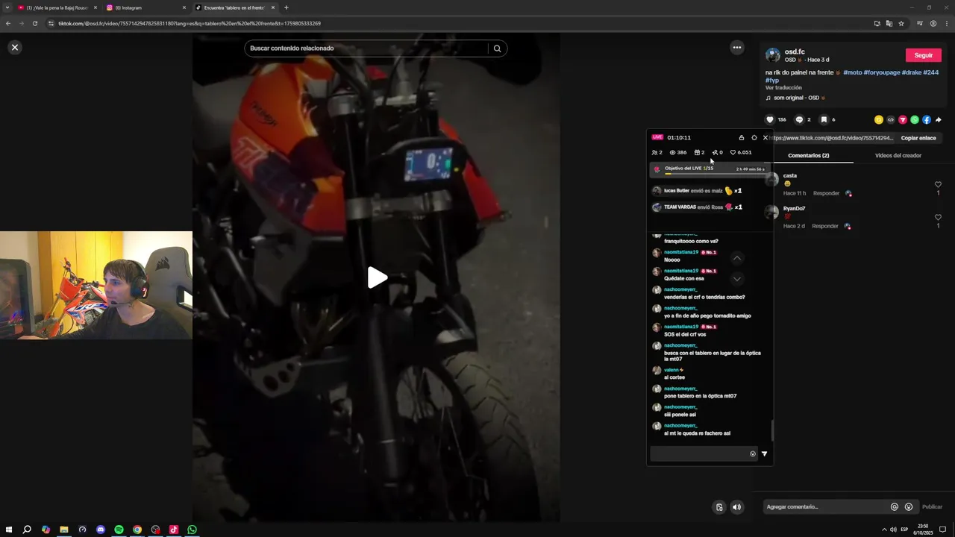This screenshot has height=537, width=955.
Task: Open browser tab search dropdown arrow
Action: 6,7
